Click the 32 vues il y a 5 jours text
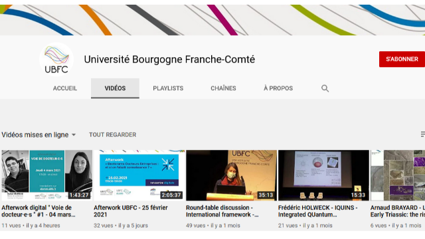The height and width of the screenshot is (239, 425). (121, 226)
